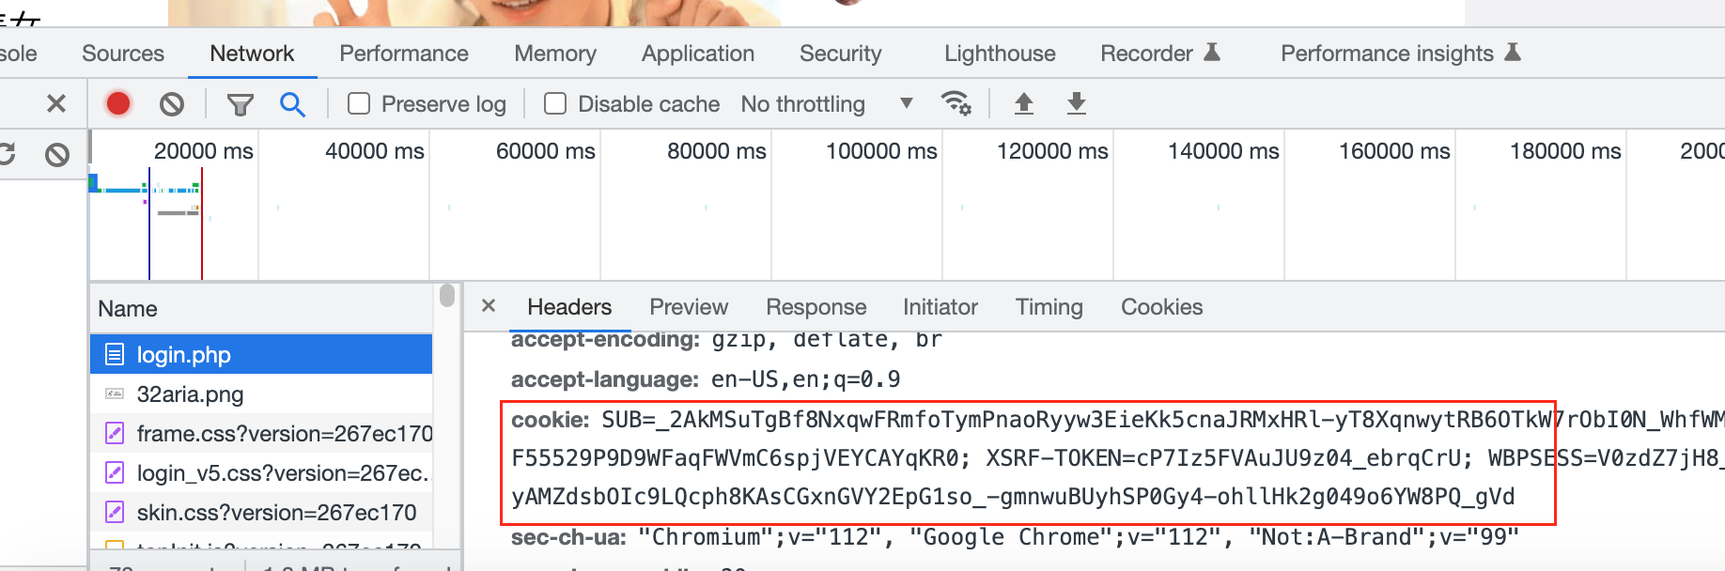The width and height of the screenshot is (1725, 571).
Task: Open the search magnifier in Network panel
Action: [x=292, y=104]
